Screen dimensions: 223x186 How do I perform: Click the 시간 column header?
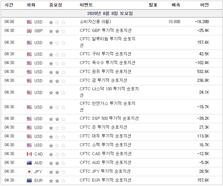click(9, 5)
